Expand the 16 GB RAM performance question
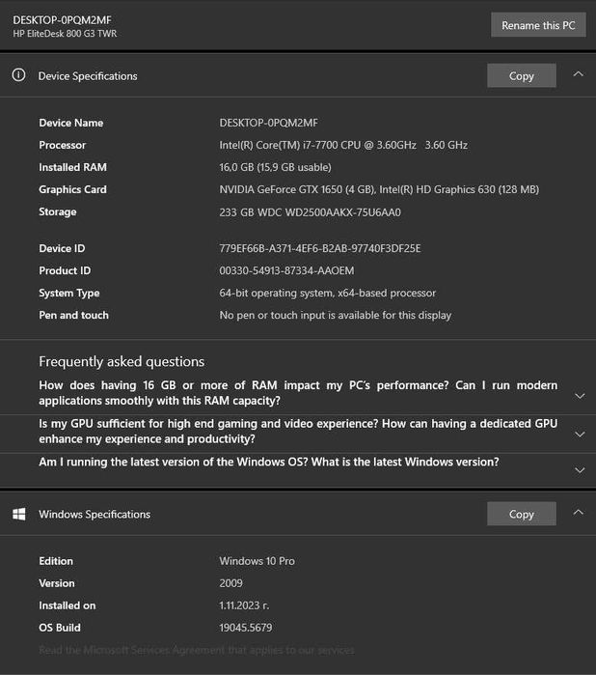 tap(579, 395)
